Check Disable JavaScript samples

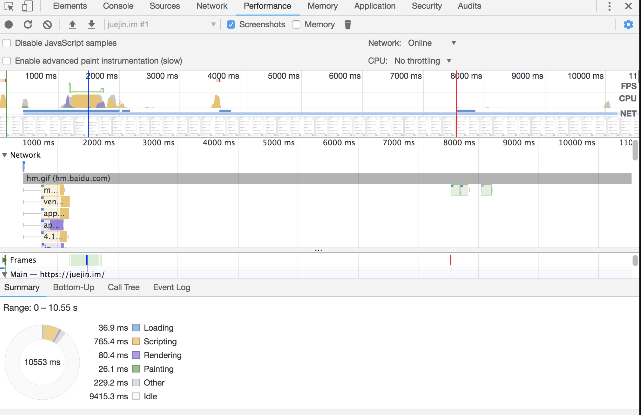[x=7, y=43]
